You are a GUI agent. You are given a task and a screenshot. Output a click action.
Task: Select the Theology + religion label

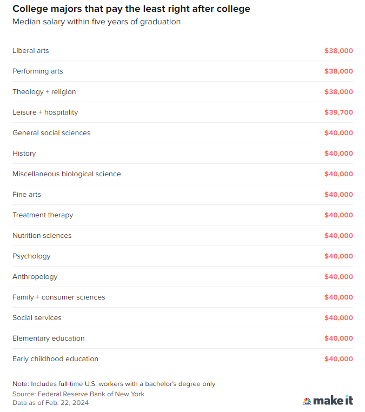click(x=44, y=92)
